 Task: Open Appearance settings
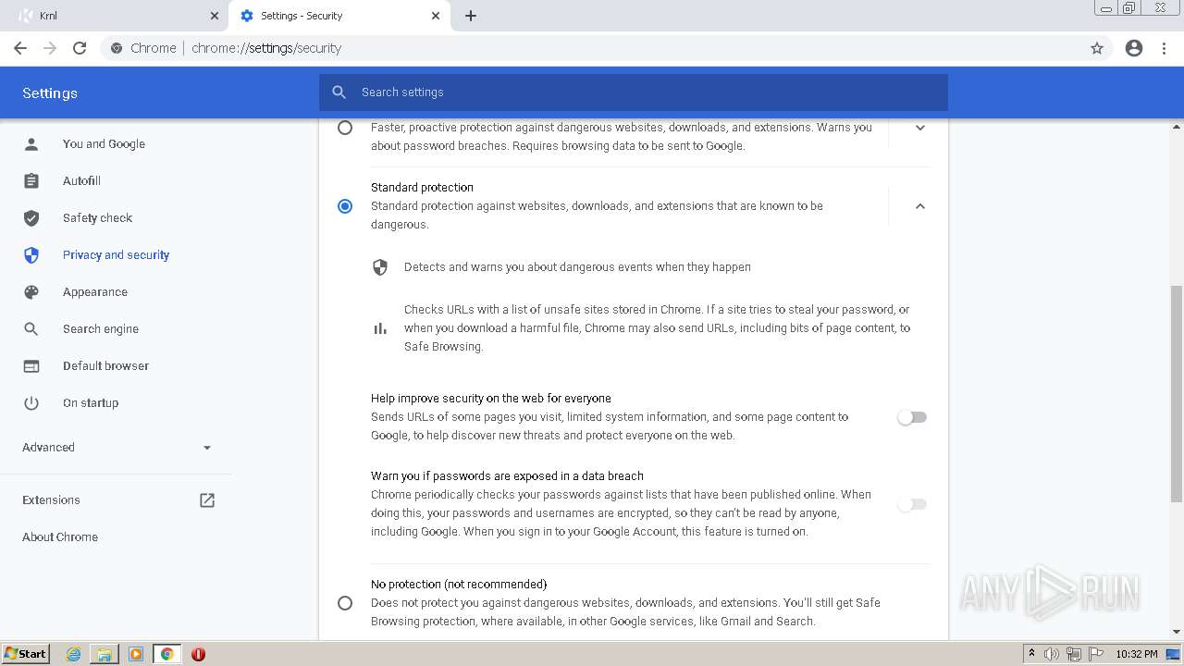[95, 292]
